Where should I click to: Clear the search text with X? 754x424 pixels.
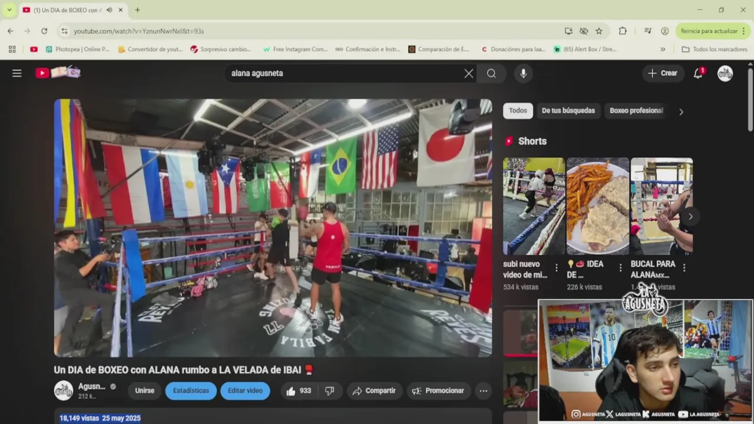[x=468, y=73]
